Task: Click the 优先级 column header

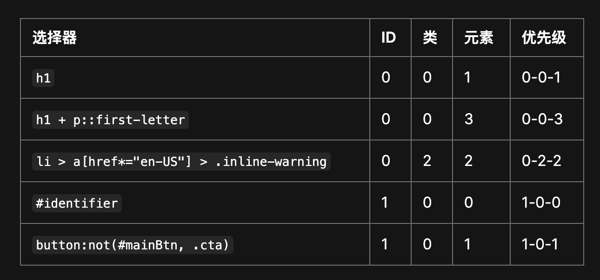Action: (x=544, y=38)
